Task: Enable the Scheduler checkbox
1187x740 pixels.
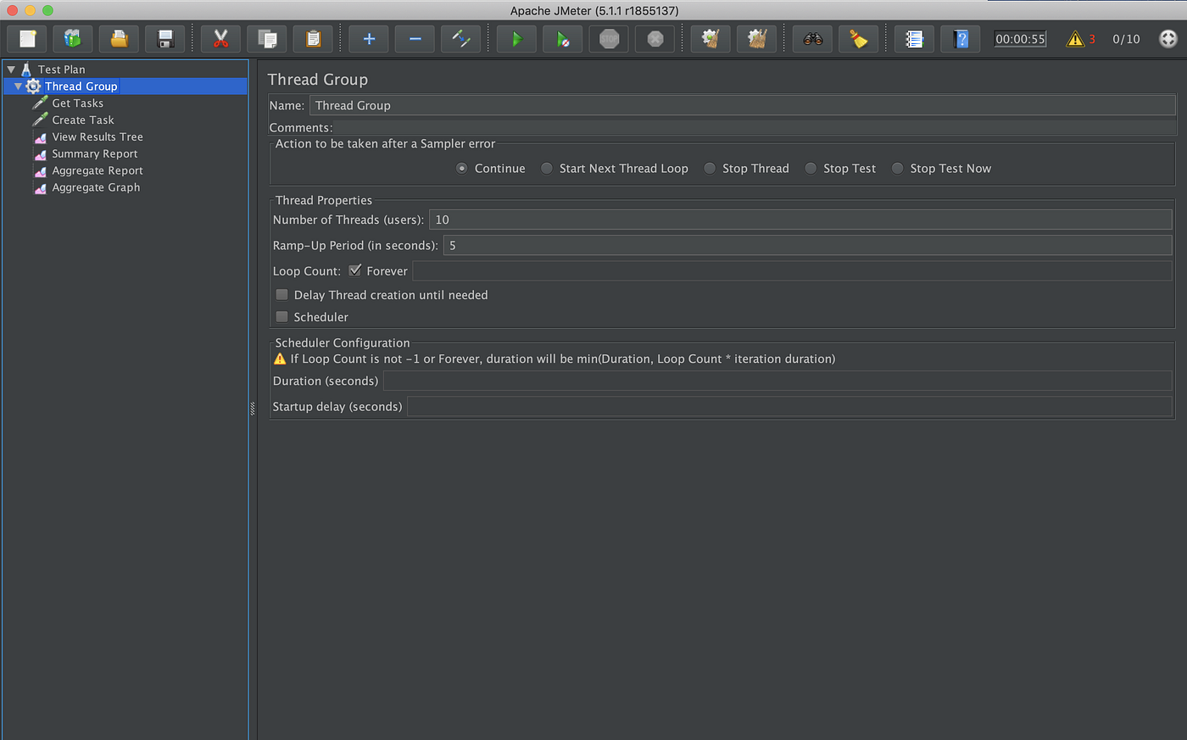Action: coord(281,316)
